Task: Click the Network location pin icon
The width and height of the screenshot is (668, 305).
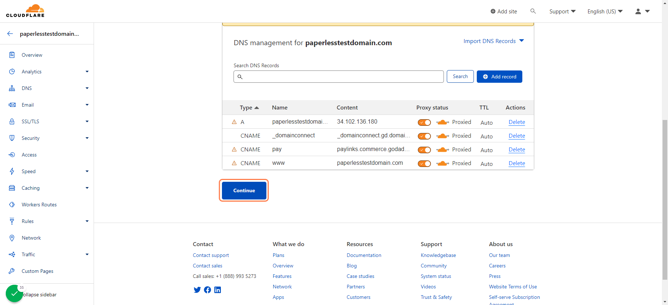Action: tap(12, 238)
